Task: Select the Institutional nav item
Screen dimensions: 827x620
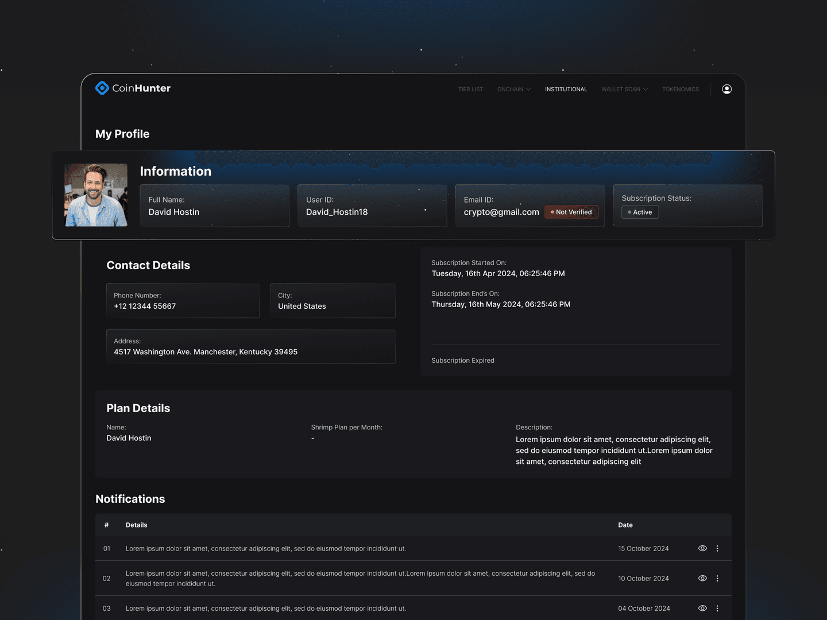Action: pyautogui.click(x=566, y=90)
